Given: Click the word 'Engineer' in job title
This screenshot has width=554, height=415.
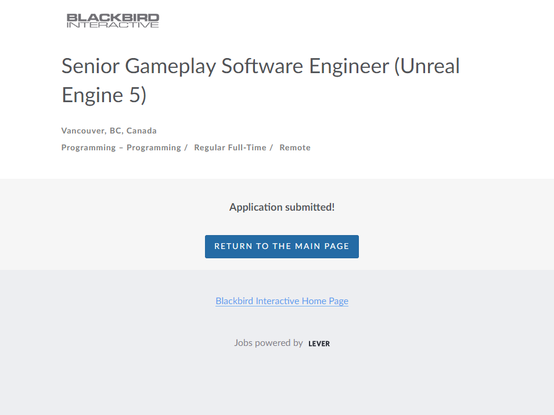Looking at the screenshot, I should pos(349,66).
